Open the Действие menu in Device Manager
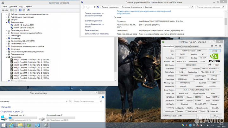The image size is (228, 128). click(x=13, y=7)
